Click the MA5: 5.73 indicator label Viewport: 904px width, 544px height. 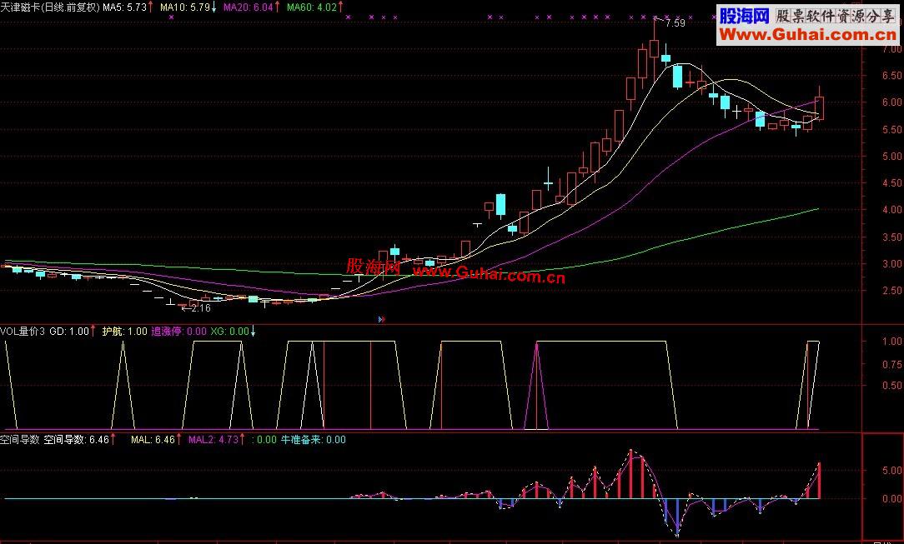click(x=124, y=7)
